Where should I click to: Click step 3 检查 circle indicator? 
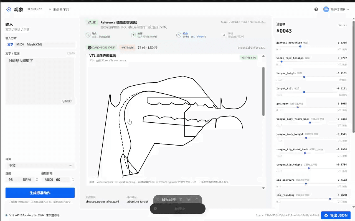pyautogui.click(x=179, y=35)
